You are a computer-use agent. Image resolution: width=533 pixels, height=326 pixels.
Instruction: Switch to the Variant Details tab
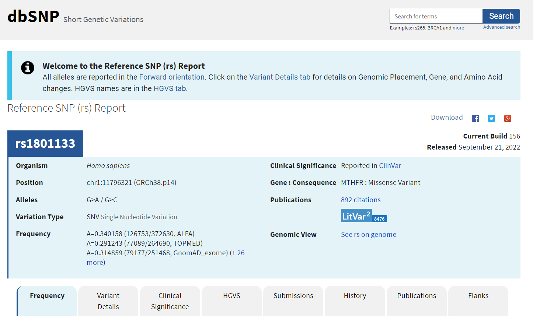click(108, 301)
